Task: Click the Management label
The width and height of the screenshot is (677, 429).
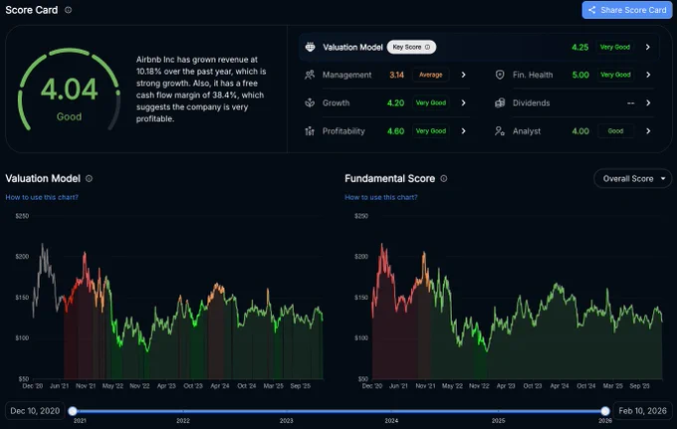Action: point(346,75)
